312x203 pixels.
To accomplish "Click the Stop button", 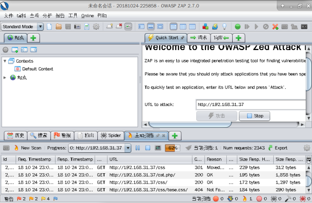I will click(x=254, y=116).
